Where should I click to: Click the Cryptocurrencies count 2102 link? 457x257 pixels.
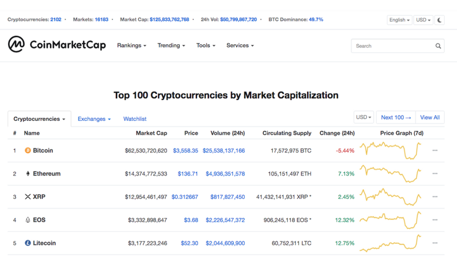click(x=56, y=19)
